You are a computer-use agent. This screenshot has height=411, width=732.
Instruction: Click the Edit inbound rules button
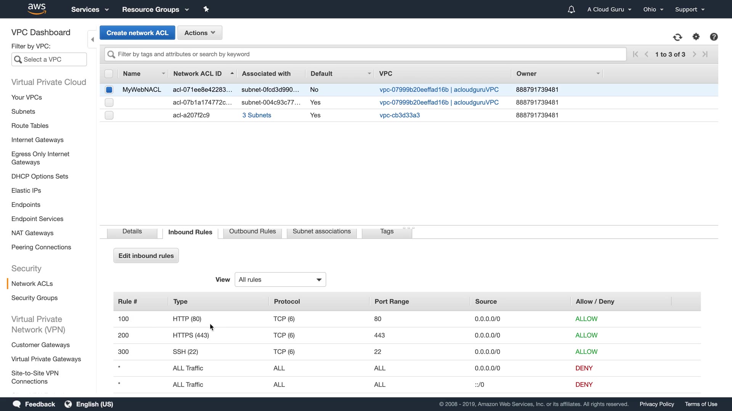coord(146,256)
